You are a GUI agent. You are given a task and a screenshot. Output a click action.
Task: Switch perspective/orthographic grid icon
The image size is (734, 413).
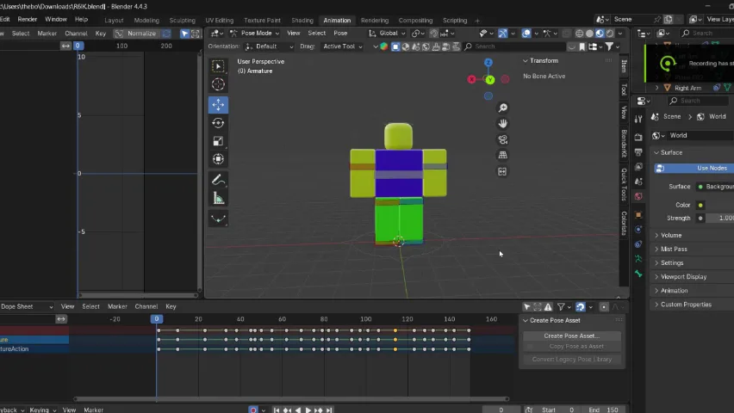pyautogui.click(x=503, y=155)
